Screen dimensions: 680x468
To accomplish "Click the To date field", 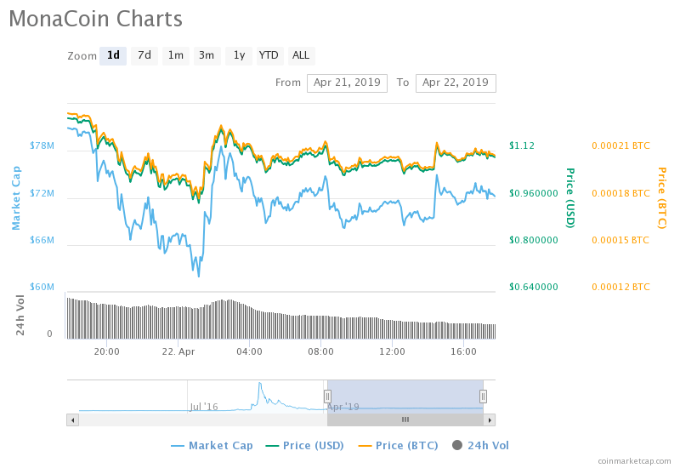I will tap(456, 83).
